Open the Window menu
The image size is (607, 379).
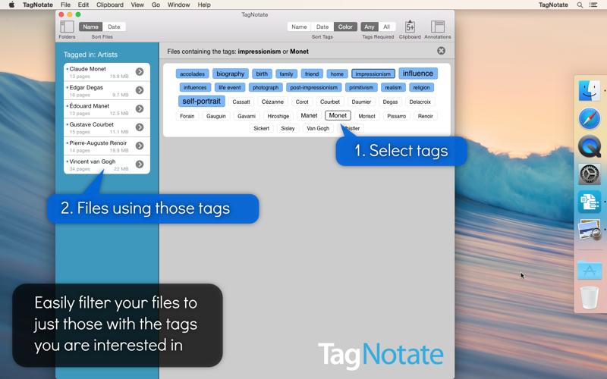click(x=179, y=5)
